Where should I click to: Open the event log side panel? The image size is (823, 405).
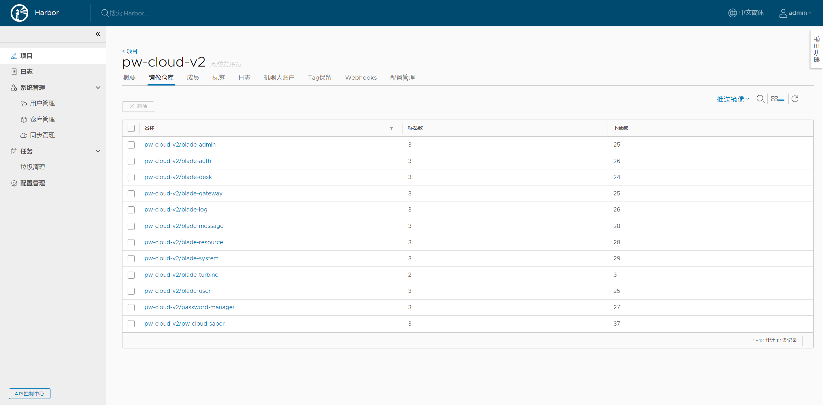click(x=817, y=49)
